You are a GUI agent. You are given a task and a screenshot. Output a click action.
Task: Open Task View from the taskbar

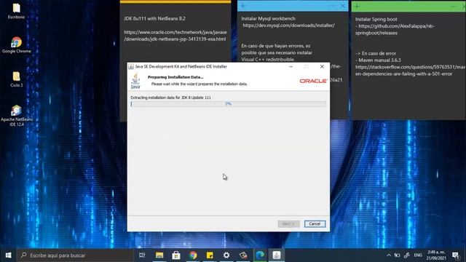tap(142, 255)
